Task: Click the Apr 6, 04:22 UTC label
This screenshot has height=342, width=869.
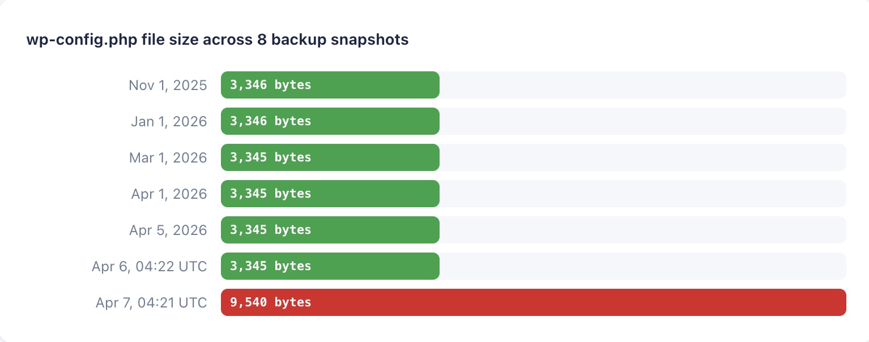Action: click(149, 266)
